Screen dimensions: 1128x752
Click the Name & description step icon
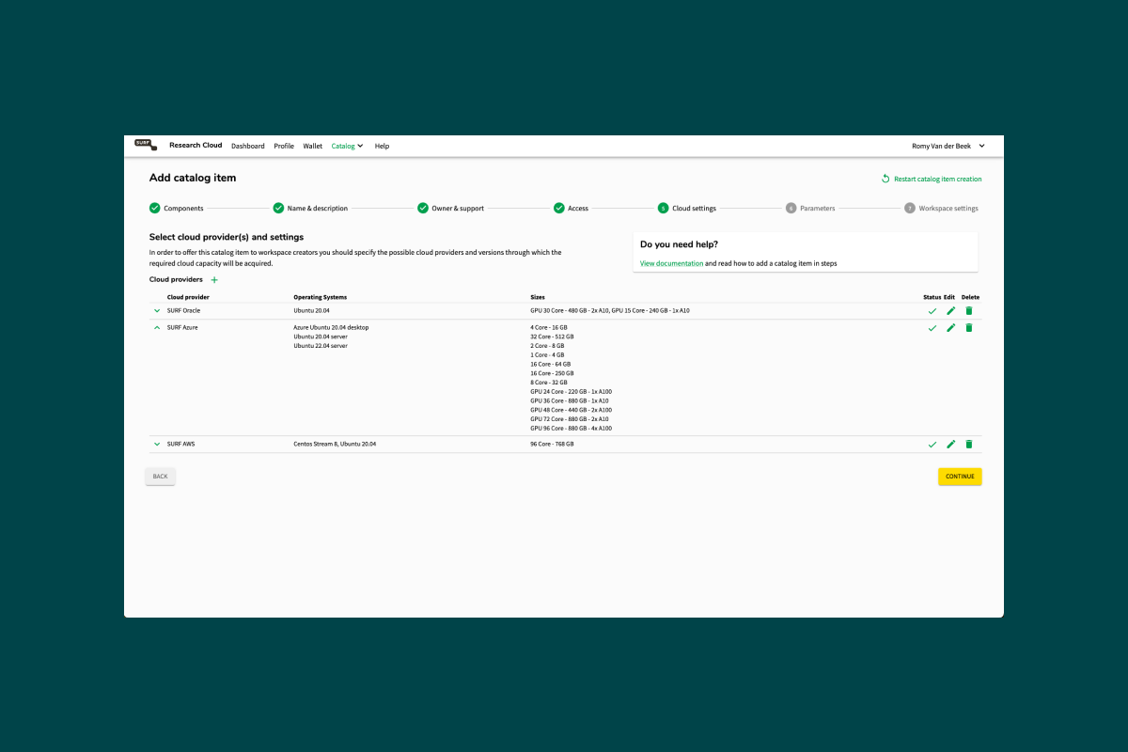coord(278,208)
